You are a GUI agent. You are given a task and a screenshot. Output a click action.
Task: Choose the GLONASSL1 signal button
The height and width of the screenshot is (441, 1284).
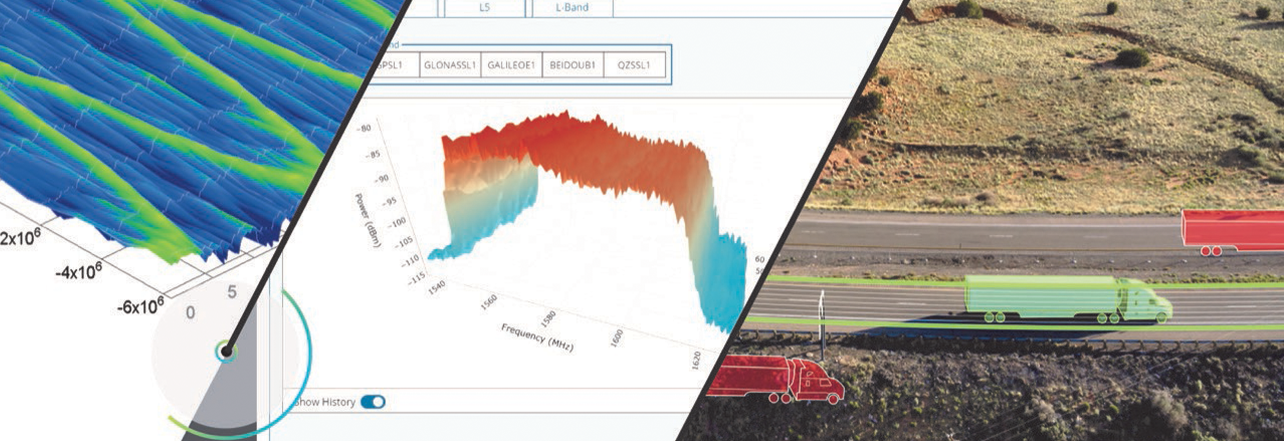click(x=450, y=65)
